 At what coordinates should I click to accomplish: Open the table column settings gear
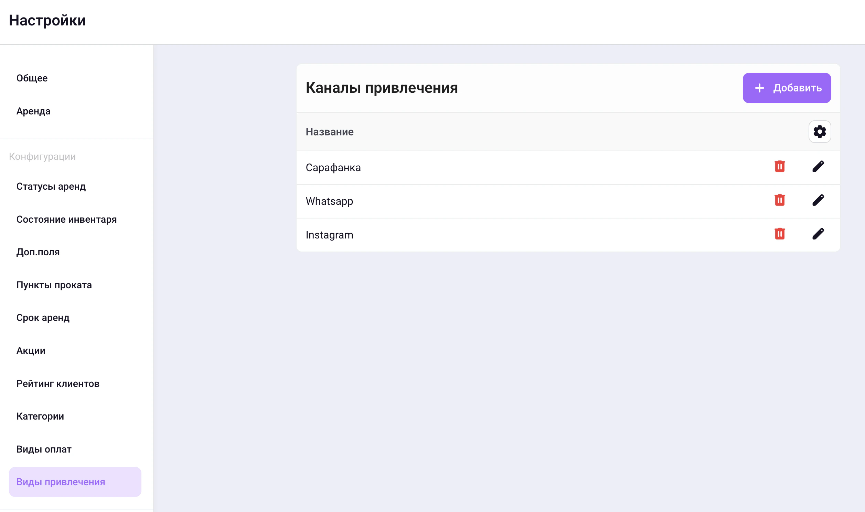(819, 132)
